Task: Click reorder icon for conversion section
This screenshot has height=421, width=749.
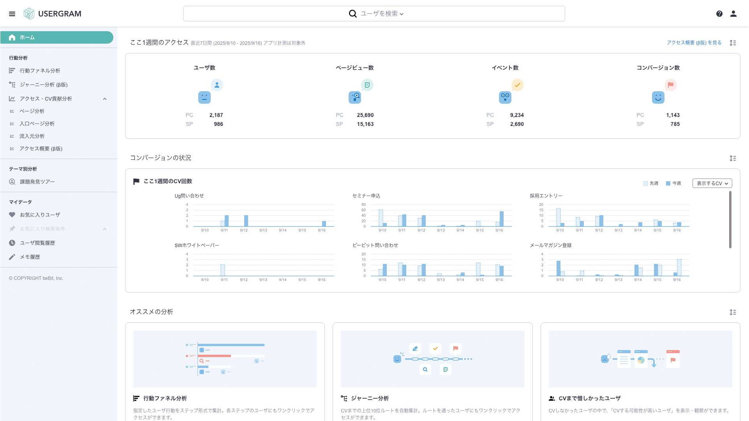Action: tap(733, 158)
